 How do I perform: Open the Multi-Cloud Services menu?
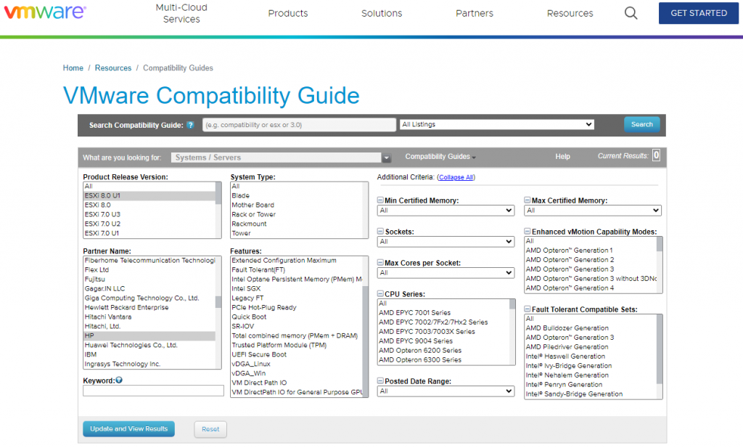coord(181,13)
